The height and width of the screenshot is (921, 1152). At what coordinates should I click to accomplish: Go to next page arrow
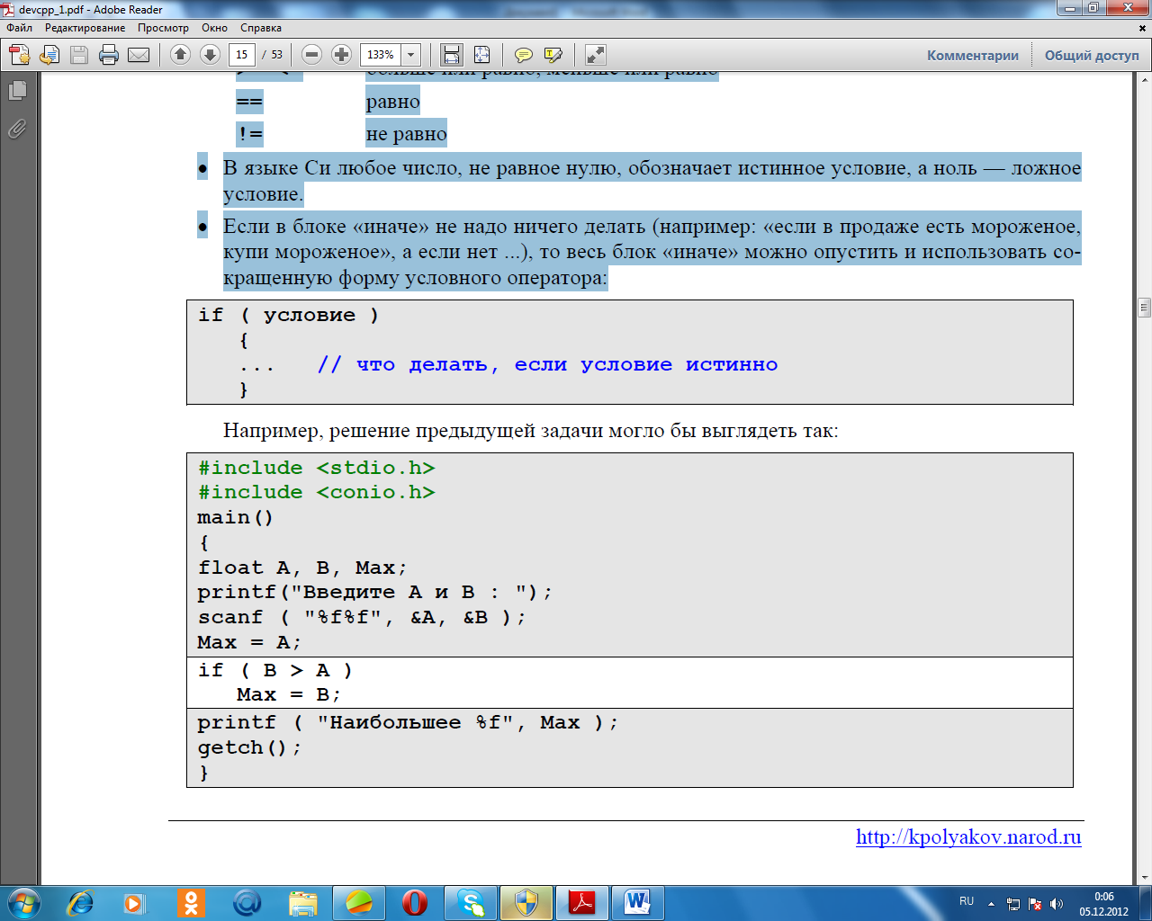pos(210,55)
